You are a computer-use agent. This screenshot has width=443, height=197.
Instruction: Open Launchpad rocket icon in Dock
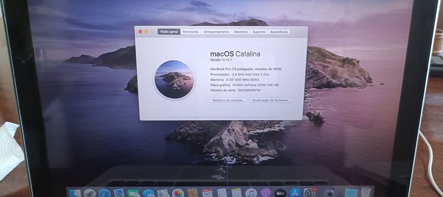pyautogui.click(x=90, y=193)
